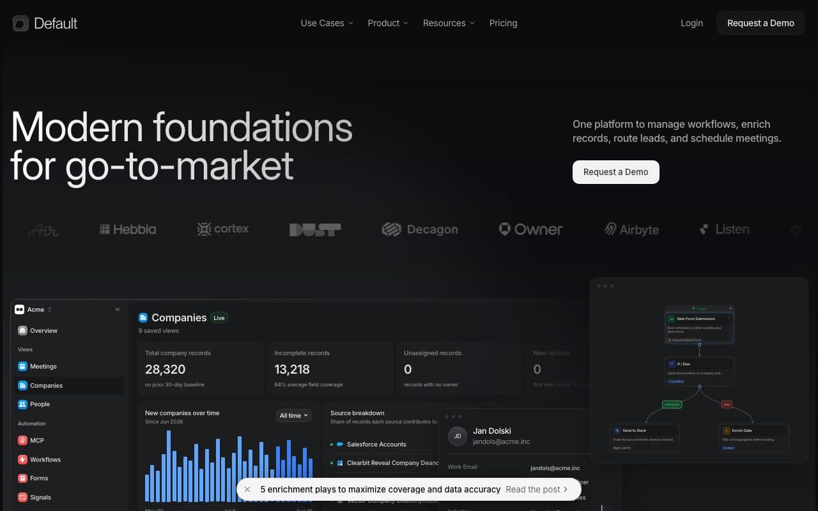Open the Pricing page
818x511 pixels.
[x=503, y=23]
